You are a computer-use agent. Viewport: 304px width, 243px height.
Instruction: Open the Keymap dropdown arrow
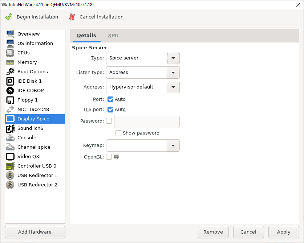tap(173, 145)
